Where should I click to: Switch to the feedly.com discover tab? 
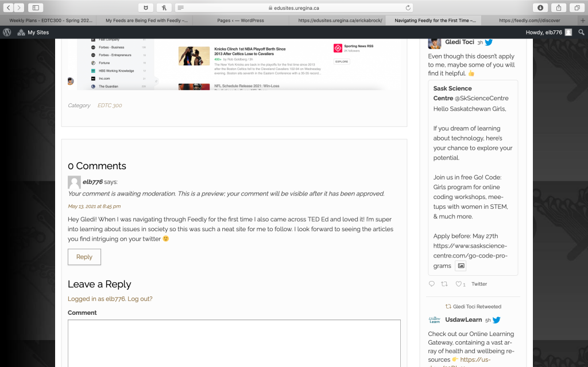click(x=529, y=20)
